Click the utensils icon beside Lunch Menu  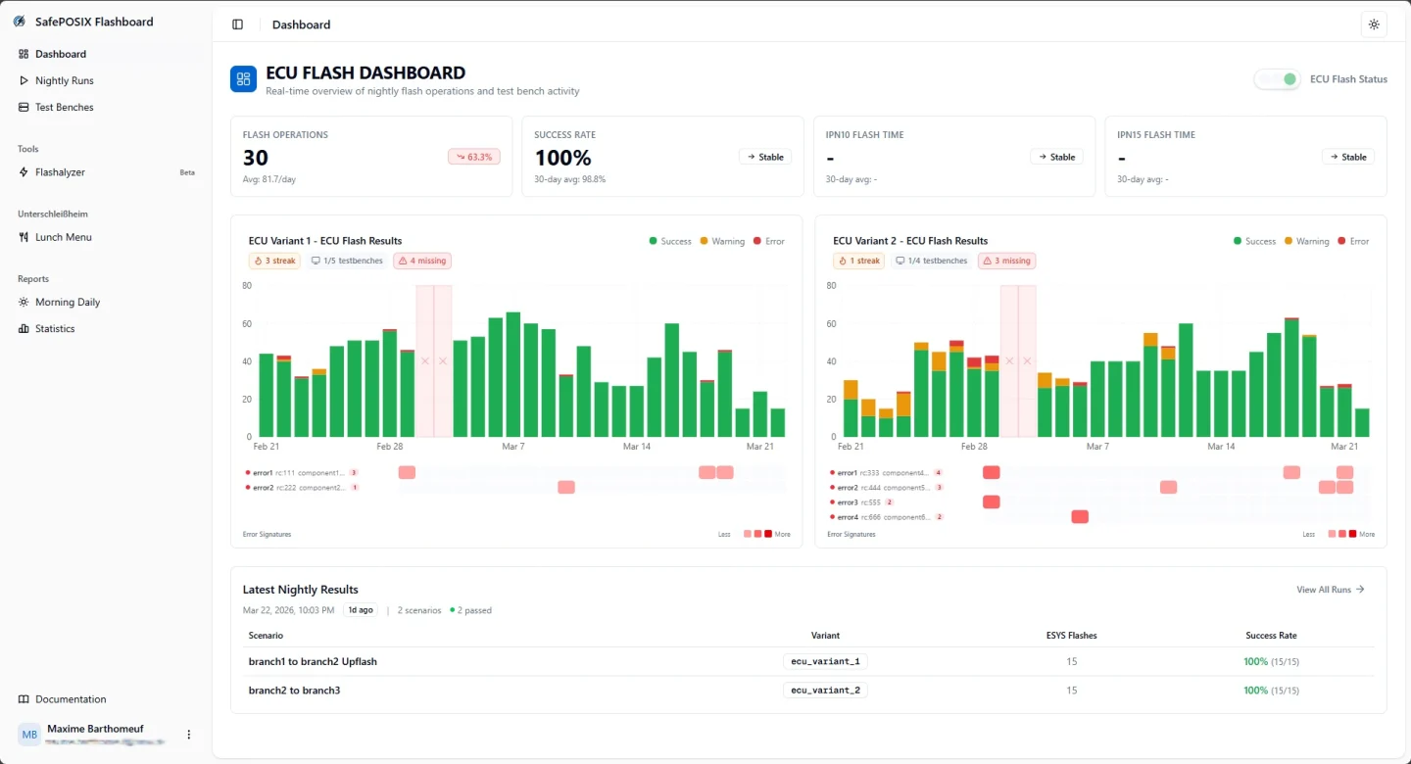tap(24, 237)
